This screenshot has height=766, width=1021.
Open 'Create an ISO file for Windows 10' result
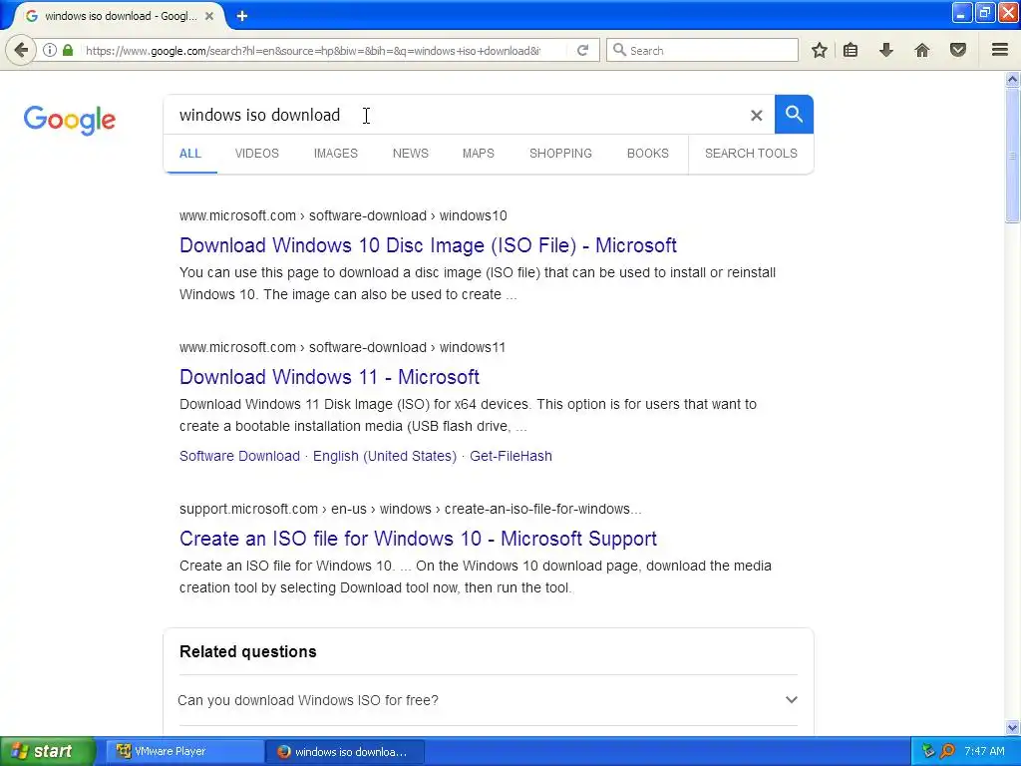[x=418, y=539]
